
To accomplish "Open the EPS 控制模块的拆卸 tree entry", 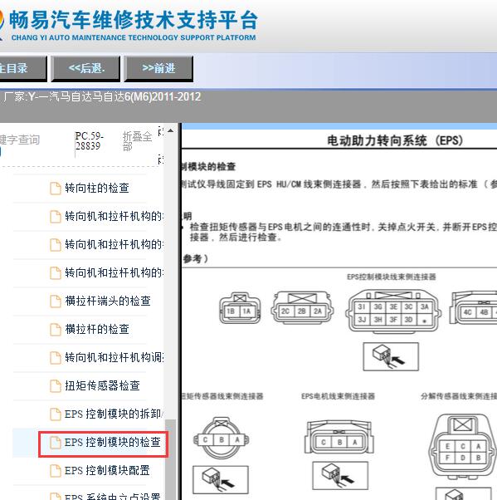I will tap(114, 414).
